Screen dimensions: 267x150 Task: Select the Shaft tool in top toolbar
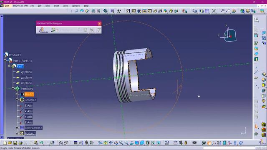139,11
